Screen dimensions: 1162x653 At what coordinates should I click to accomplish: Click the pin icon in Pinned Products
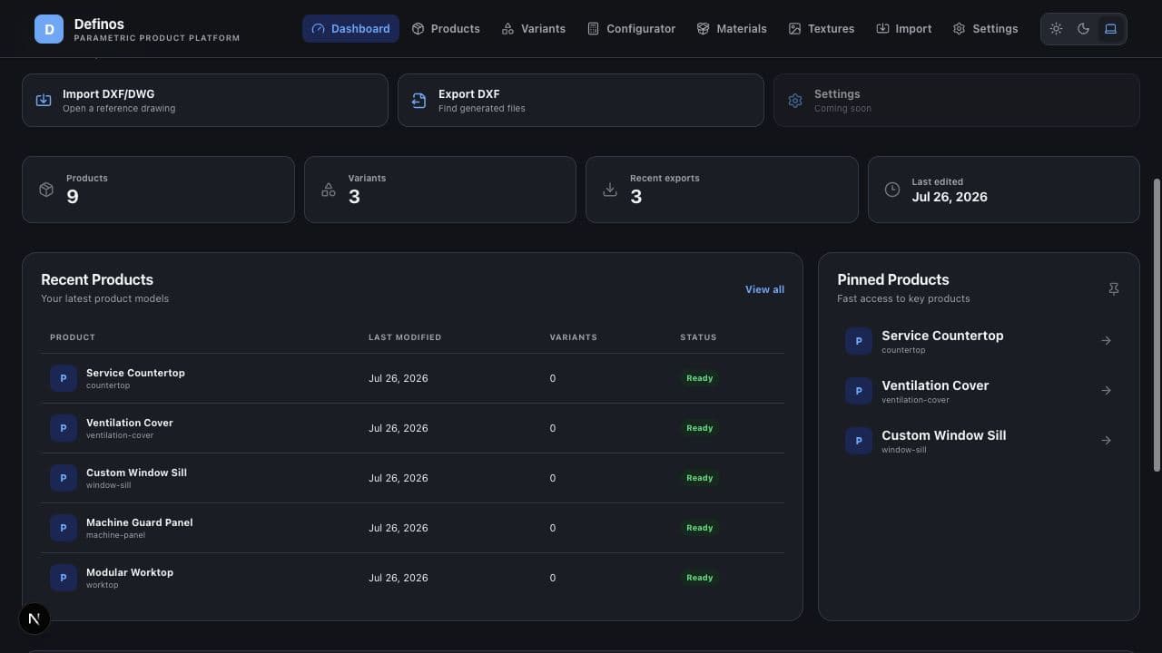pyautogui.click(x=1114, y=288)
